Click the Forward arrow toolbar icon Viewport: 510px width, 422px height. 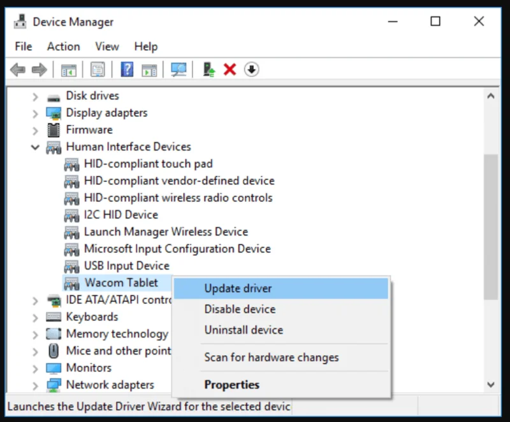tap(40, 69)
